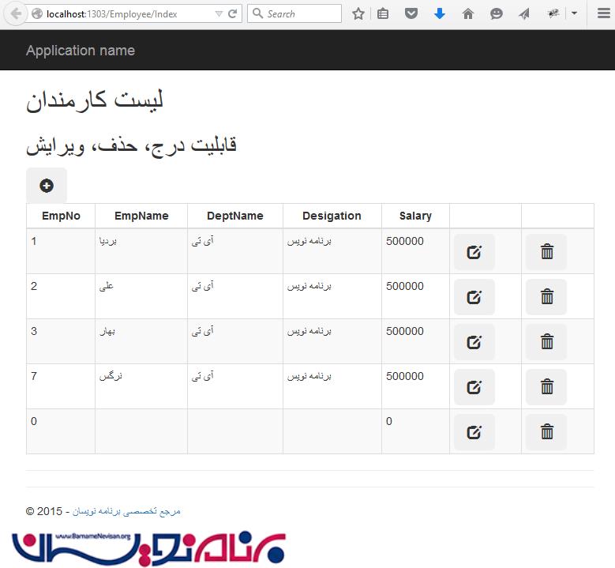Save page to Pocket
The width and height of the screenshot is (615, 568).
pyautogui.click(x=411, y=13)
